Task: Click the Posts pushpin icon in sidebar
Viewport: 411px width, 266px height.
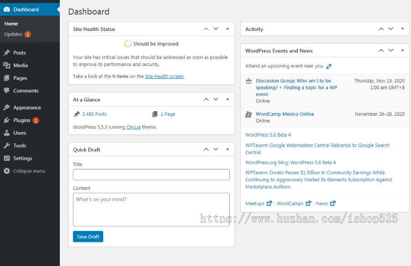Action: point(7,52)
